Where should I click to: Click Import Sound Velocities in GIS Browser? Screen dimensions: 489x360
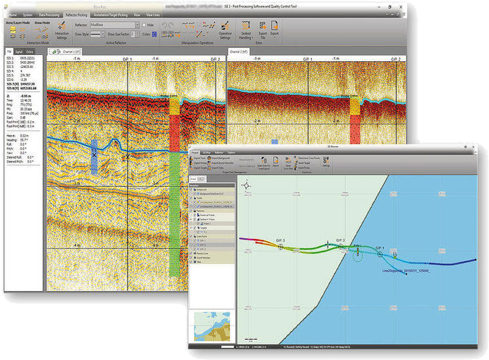pos(220,163)
